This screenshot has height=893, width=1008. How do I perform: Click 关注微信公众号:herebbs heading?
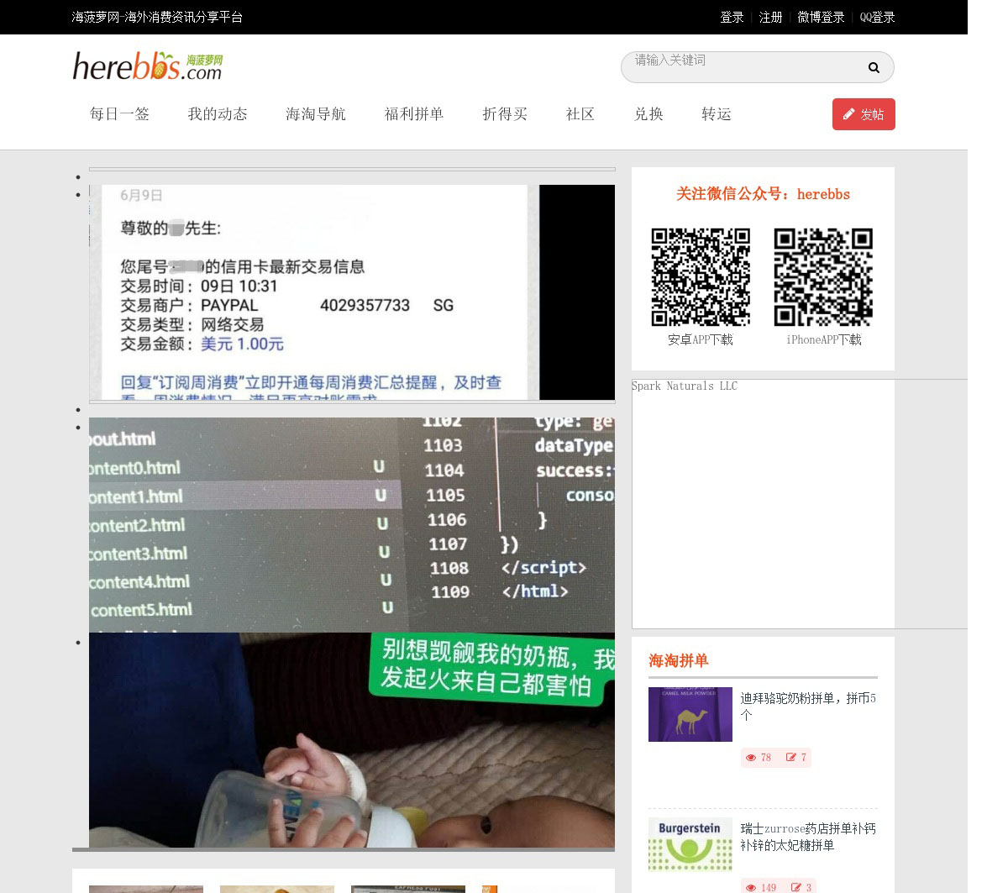[x=763, y=194]
